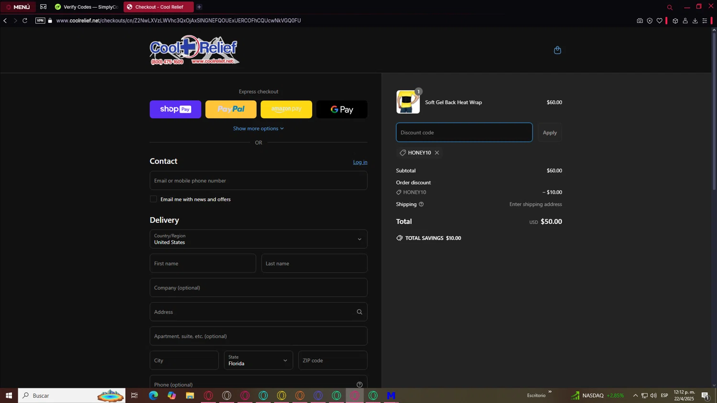Open the Country/Region dropdown
This screenshot has width=717, height=403.
tap(259, 239)
